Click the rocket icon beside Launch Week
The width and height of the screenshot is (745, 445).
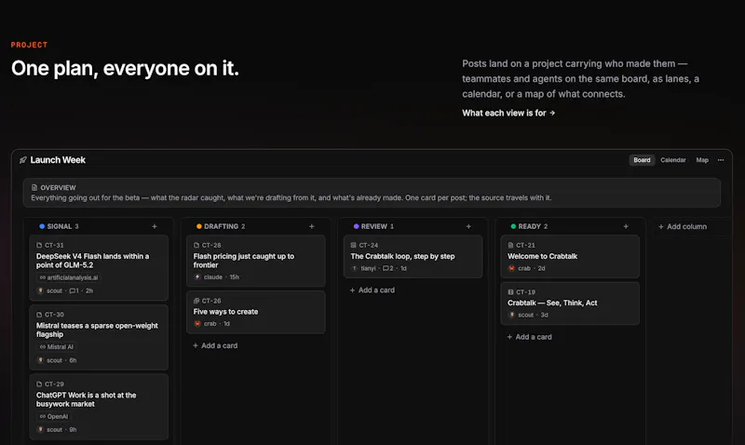22,160
